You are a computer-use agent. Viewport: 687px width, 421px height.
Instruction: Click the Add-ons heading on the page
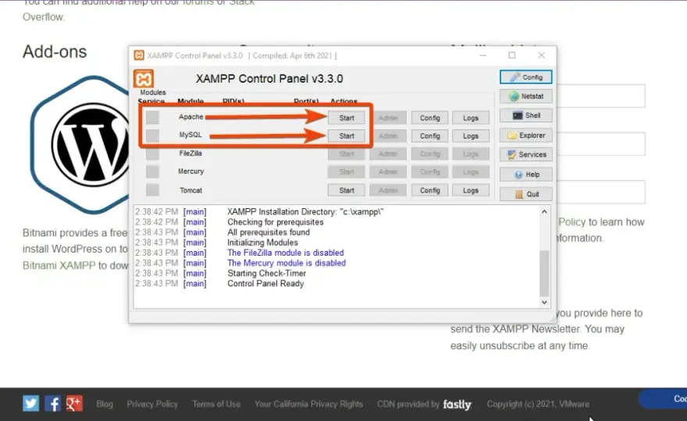(55, 51)
